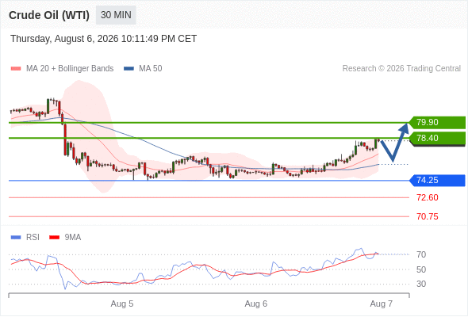Click the 9MA red legend swatch
The height and width of the screenshot is (317, 468).
coord(54,238)
